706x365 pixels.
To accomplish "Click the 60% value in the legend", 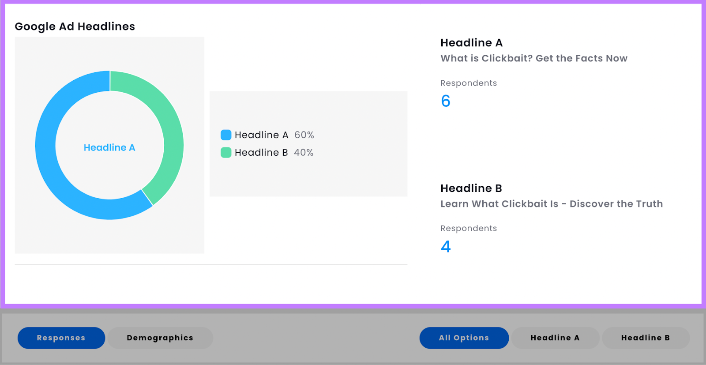I will [x=304, y=135].
